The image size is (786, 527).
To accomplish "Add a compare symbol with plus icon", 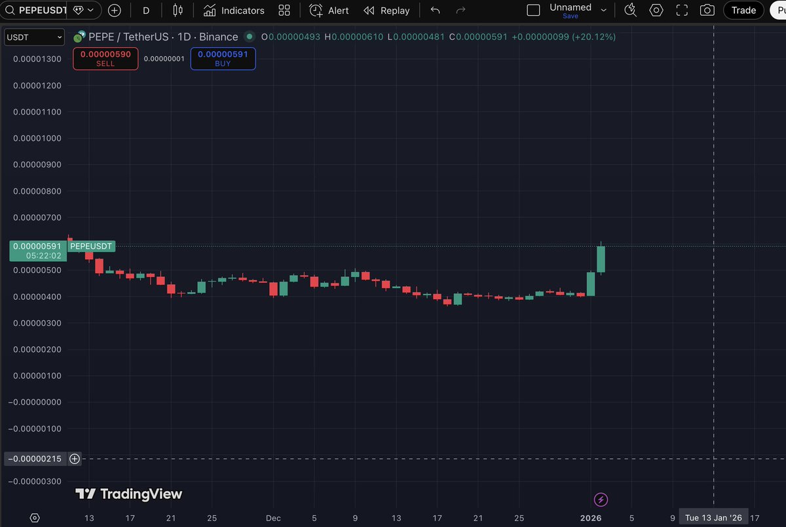I will coord(114,10).
